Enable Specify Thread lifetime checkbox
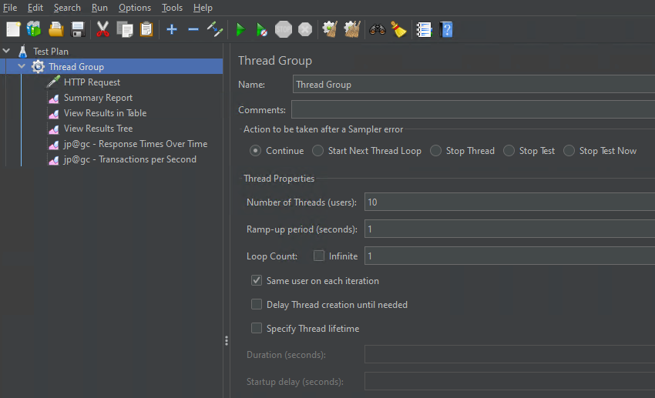The width and height of the screenshot is (655, 398). [257, 328]
